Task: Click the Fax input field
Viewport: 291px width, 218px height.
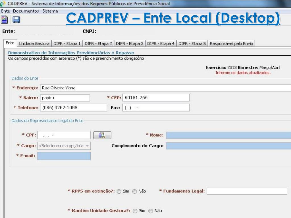Action: (156, 108)
